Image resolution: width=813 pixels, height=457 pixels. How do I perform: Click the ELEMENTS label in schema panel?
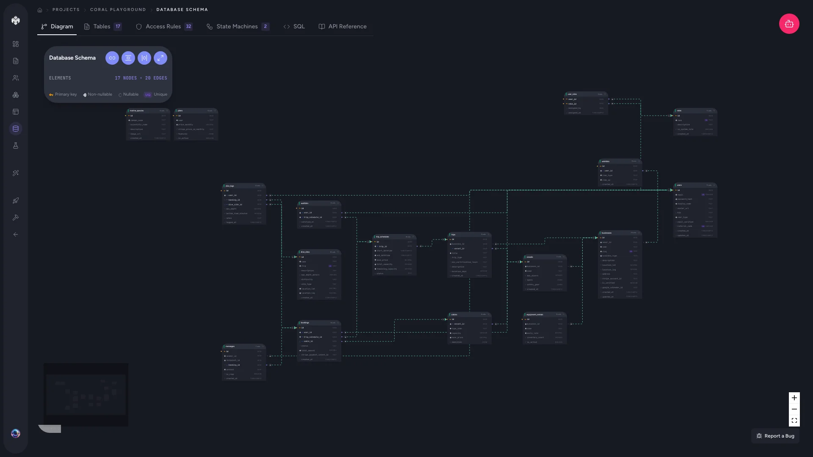(x=60, y=78)
